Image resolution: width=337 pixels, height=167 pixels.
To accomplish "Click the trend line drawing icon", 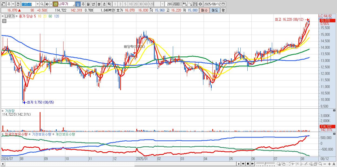I will coord(297,164).
